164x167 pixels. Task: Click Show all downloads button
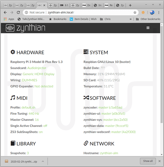click(x=148, y=161)
